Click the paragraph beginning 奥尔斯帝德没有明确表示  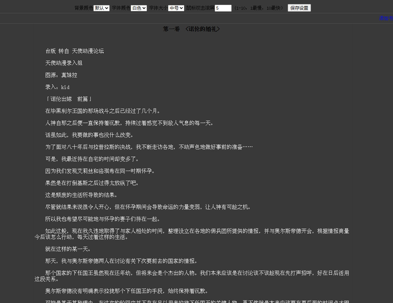pos(127,291)
